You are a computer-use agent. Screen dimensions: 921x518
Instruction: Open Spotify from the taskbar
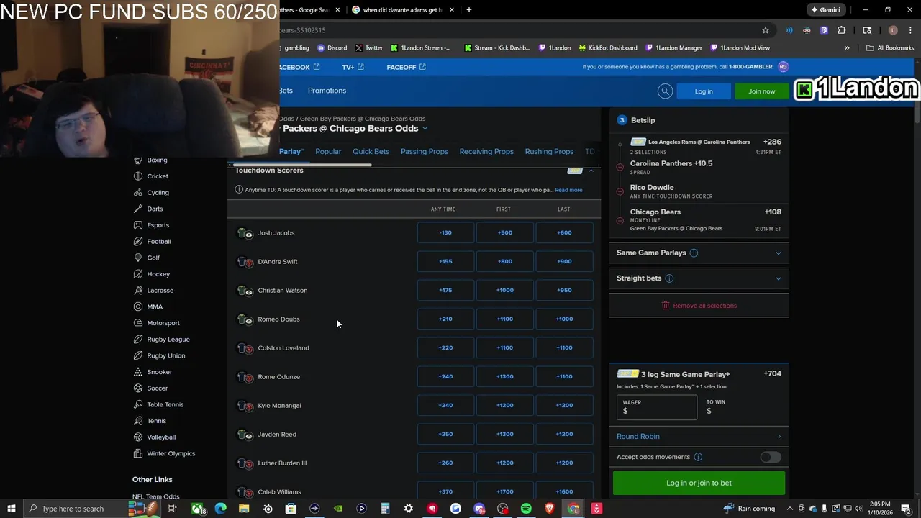point(526,509)
